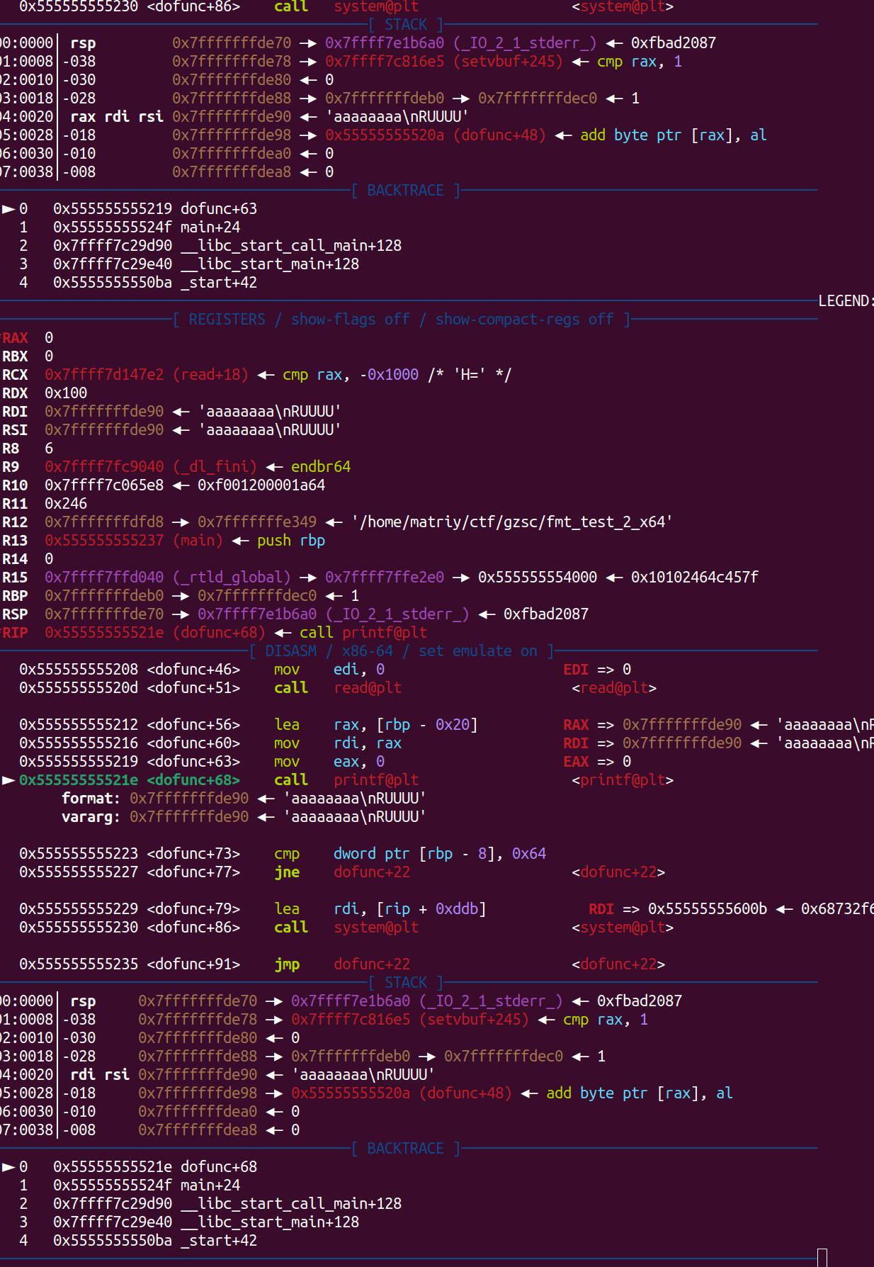Click the RDX register value 0x100
Screen dimensions: 874x1267
pos(66,393)
